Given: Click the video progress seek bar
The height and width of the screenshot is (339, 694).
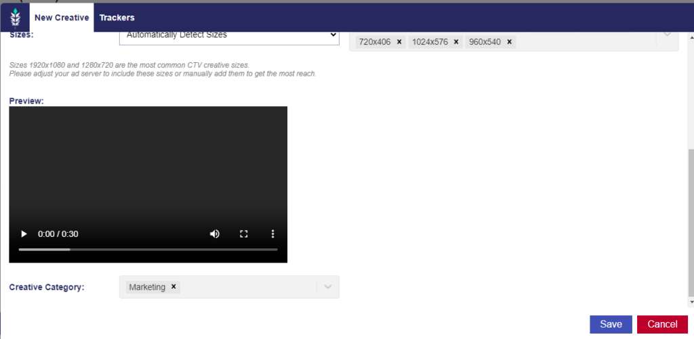Looking at the screenshot, I should tap(148, 249).
